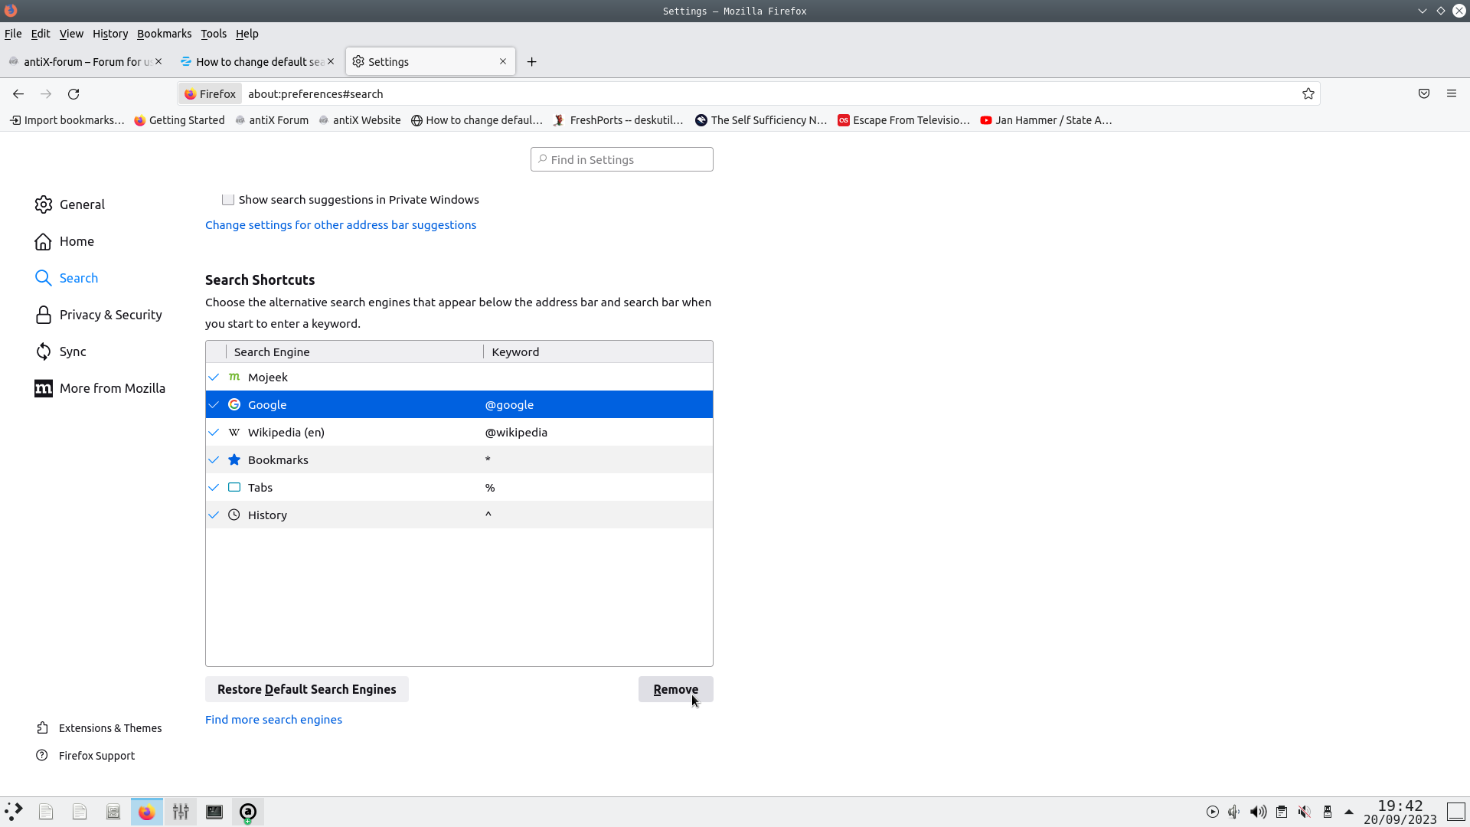Uncheck the Mojeek search engine
This screenshot has height=827, width=1470.
pos(214,377)
